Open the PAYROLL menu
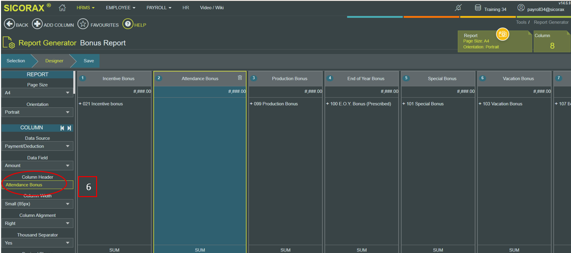Screen dimensions: 571x253 click(x=159, y=7)
